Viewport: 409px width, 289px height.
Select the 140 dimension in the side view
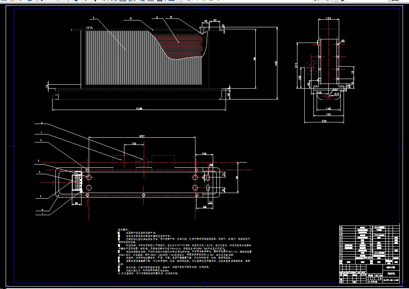(328, 108)
